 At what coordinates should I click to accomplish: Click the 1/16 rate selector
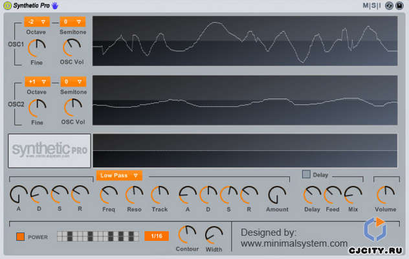(157, 236)
